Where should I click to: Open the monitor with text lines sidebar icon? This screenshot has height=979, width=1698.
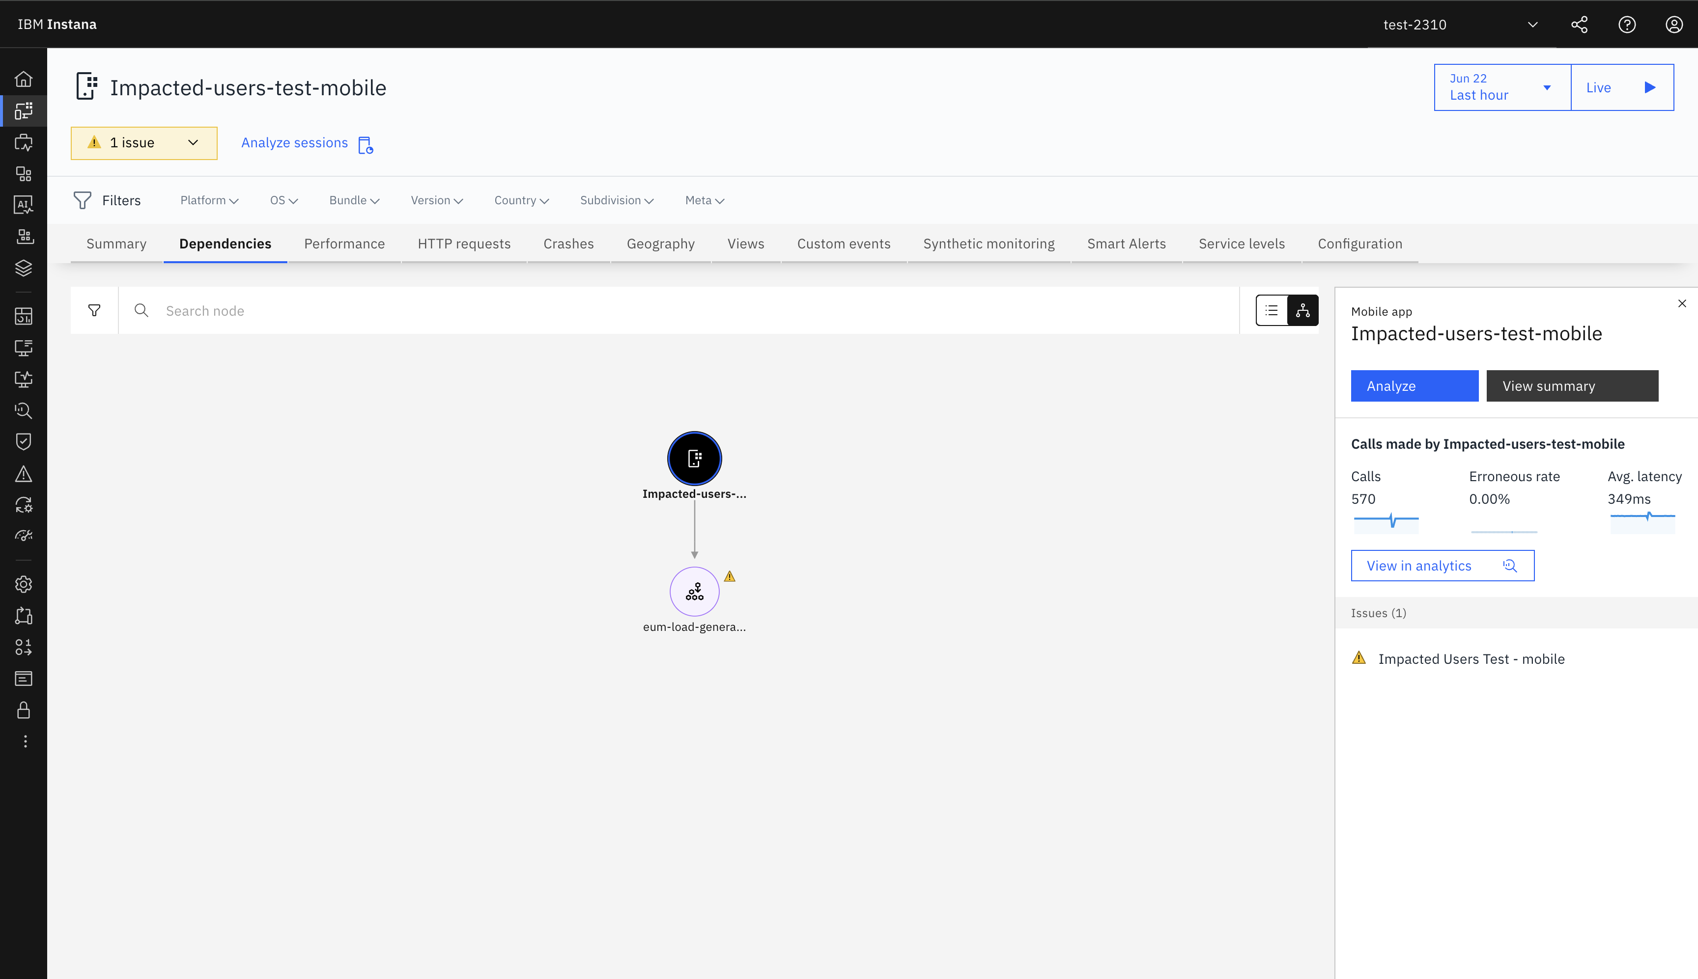tap(24, 348)
